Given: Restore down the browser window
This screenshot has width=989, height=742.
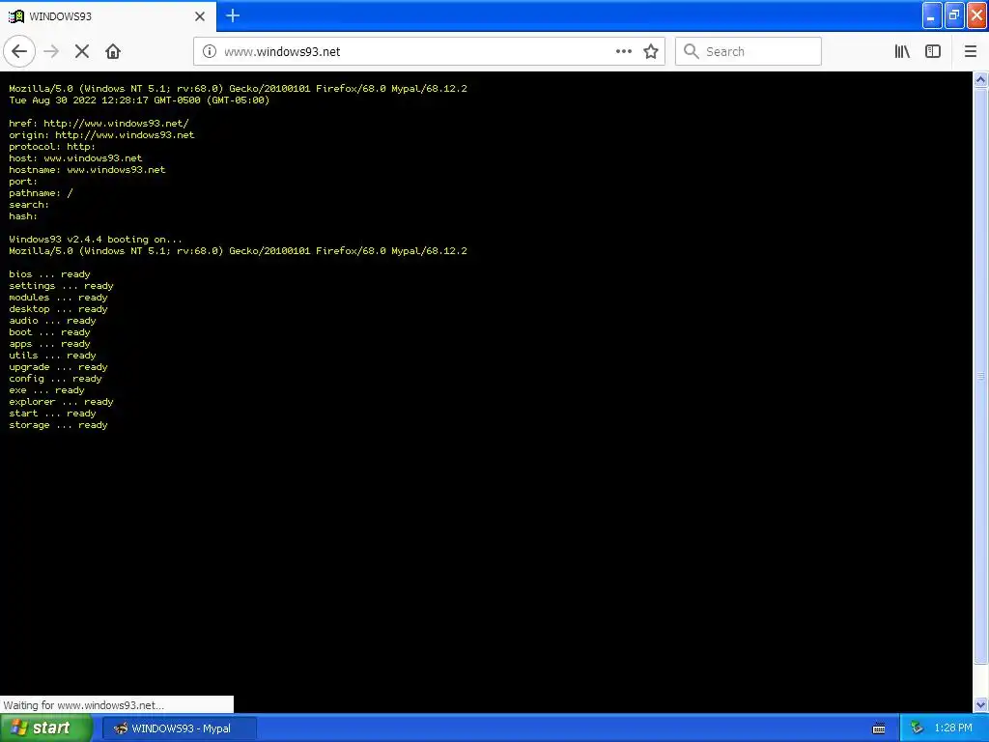Looking at the screenshot, I should tap(954, 15).
